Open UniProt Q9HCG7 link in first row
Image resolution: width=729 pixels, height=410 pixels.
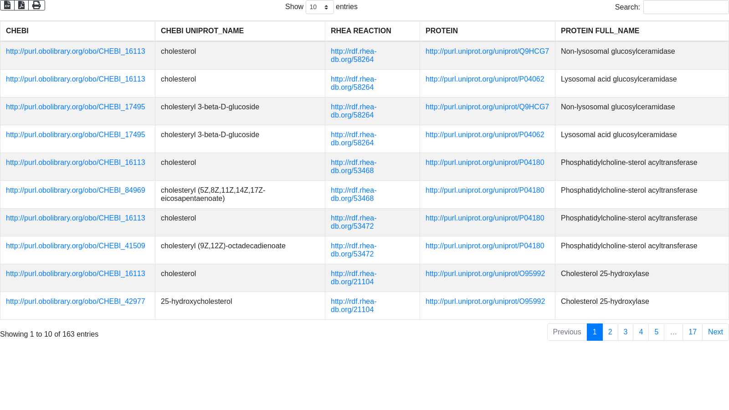[x=487, y=51]
